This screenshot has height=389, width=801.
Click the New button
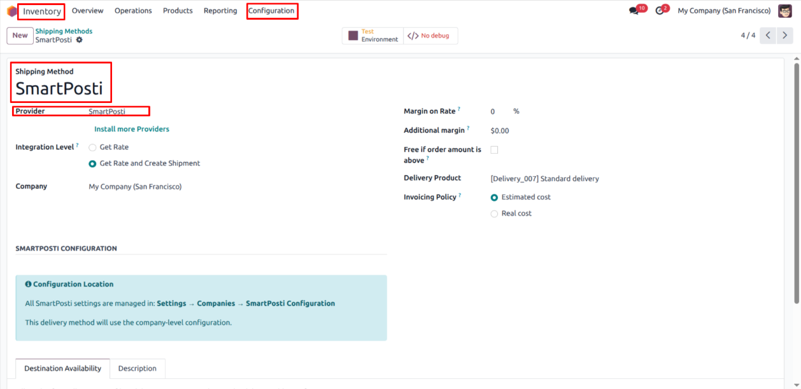(x=20, y=36)
